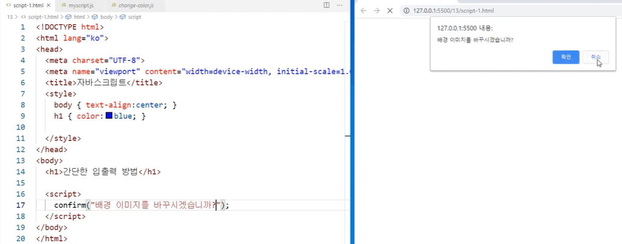Cancel the dialog with 취소 button

595,57
